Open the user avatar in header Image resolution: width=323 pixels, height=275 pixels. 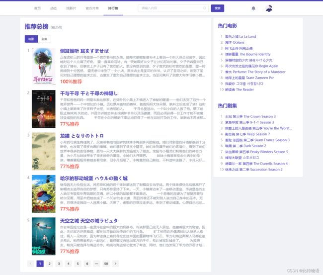pyautogui.click(x=269, y=8)
